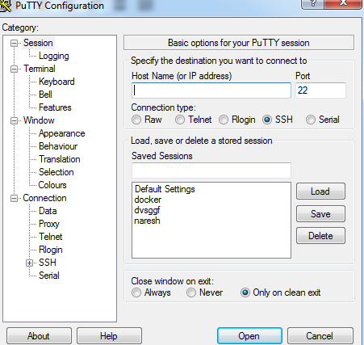Click the Open button
This screenshot has width=364, height=345.
pyautogui.click(x=249, y=336)
